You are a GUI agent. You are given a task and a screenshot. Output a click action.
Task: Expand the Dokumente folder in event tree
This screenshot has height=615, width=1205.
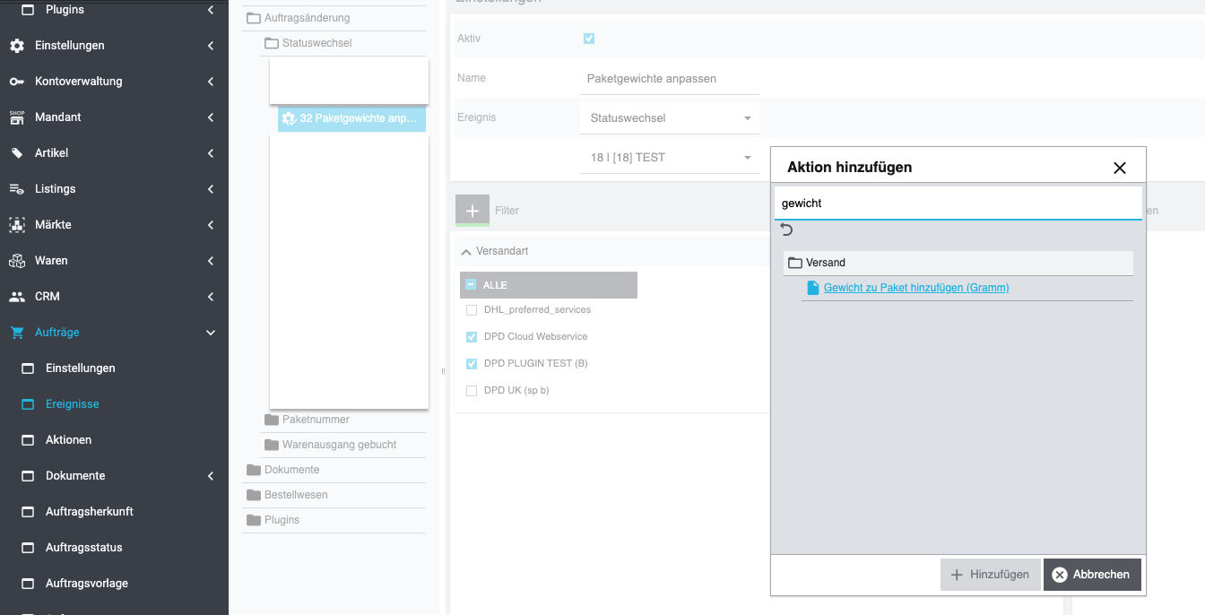[291, 470]
